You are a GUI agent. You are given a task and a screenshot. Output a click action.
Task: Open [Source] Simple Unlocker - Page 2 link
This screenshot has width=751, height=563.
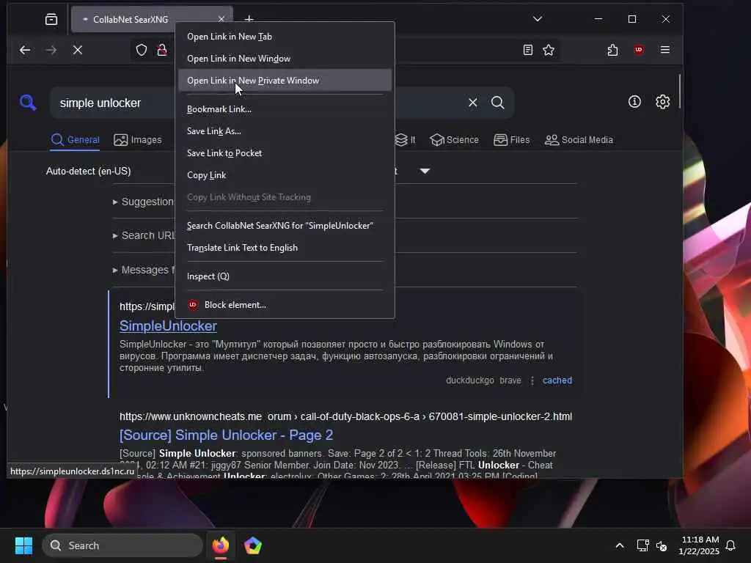coord(226,435)
